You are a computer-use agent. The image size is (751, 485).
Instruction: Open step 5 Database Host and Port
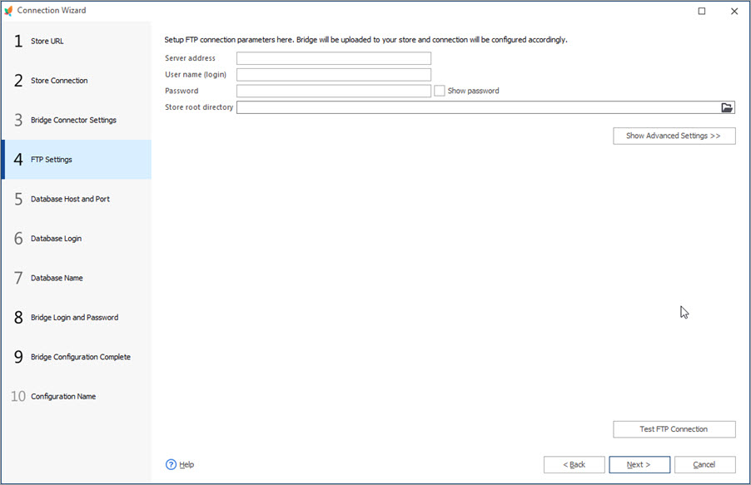(77, 199)
